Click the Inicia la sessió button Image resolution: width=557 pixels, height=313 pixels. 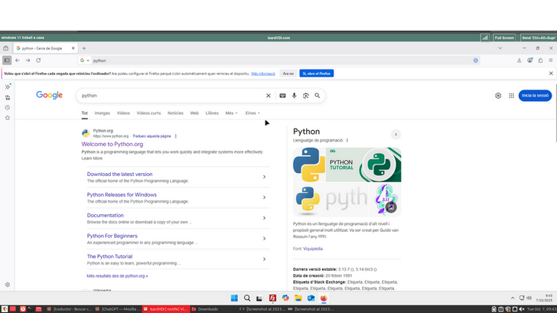(x=535, y=96)
